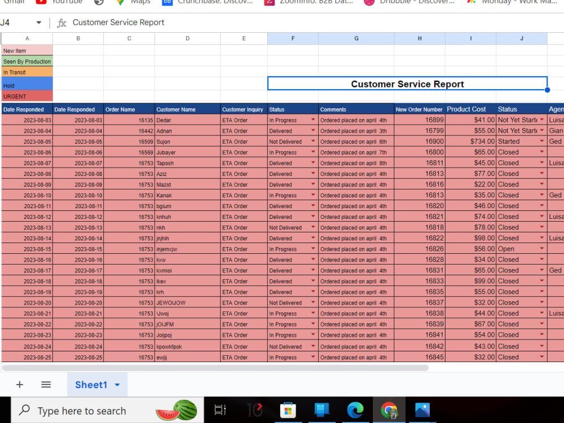Select column G header
This screenshot has width=564, height=423.
pos(356,38)
